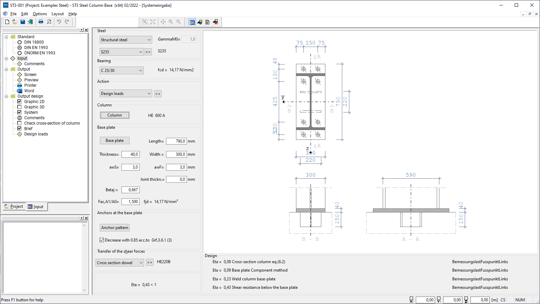
Task: Toggle Brief output checkbox
Action: [x=20, y=129]
